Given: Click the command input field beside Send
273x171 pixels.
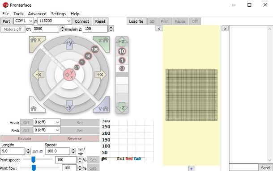Looking at the screenshot, I should pyautogui.click(x=243, y=168).
